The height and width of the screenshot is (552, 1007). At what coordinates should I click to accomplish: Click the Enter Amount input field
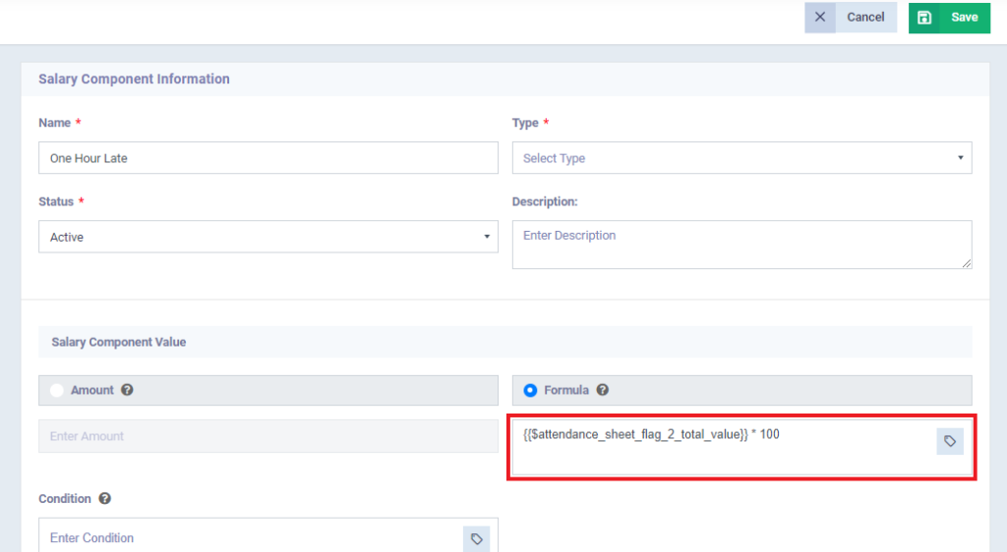[268, 436]
